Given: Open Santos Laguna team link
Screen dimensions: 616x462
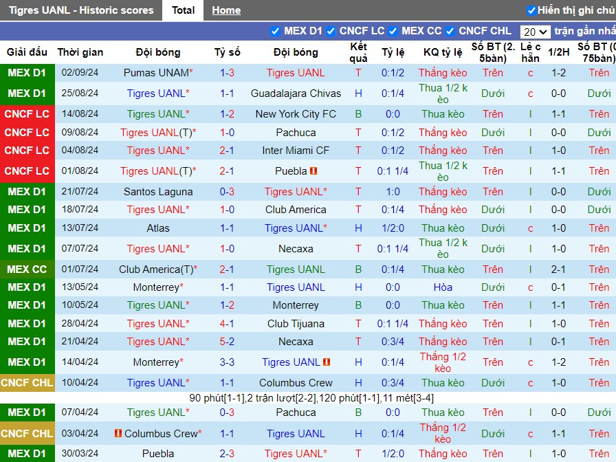Looking at the screenshot, I should (x=158, y=192).
